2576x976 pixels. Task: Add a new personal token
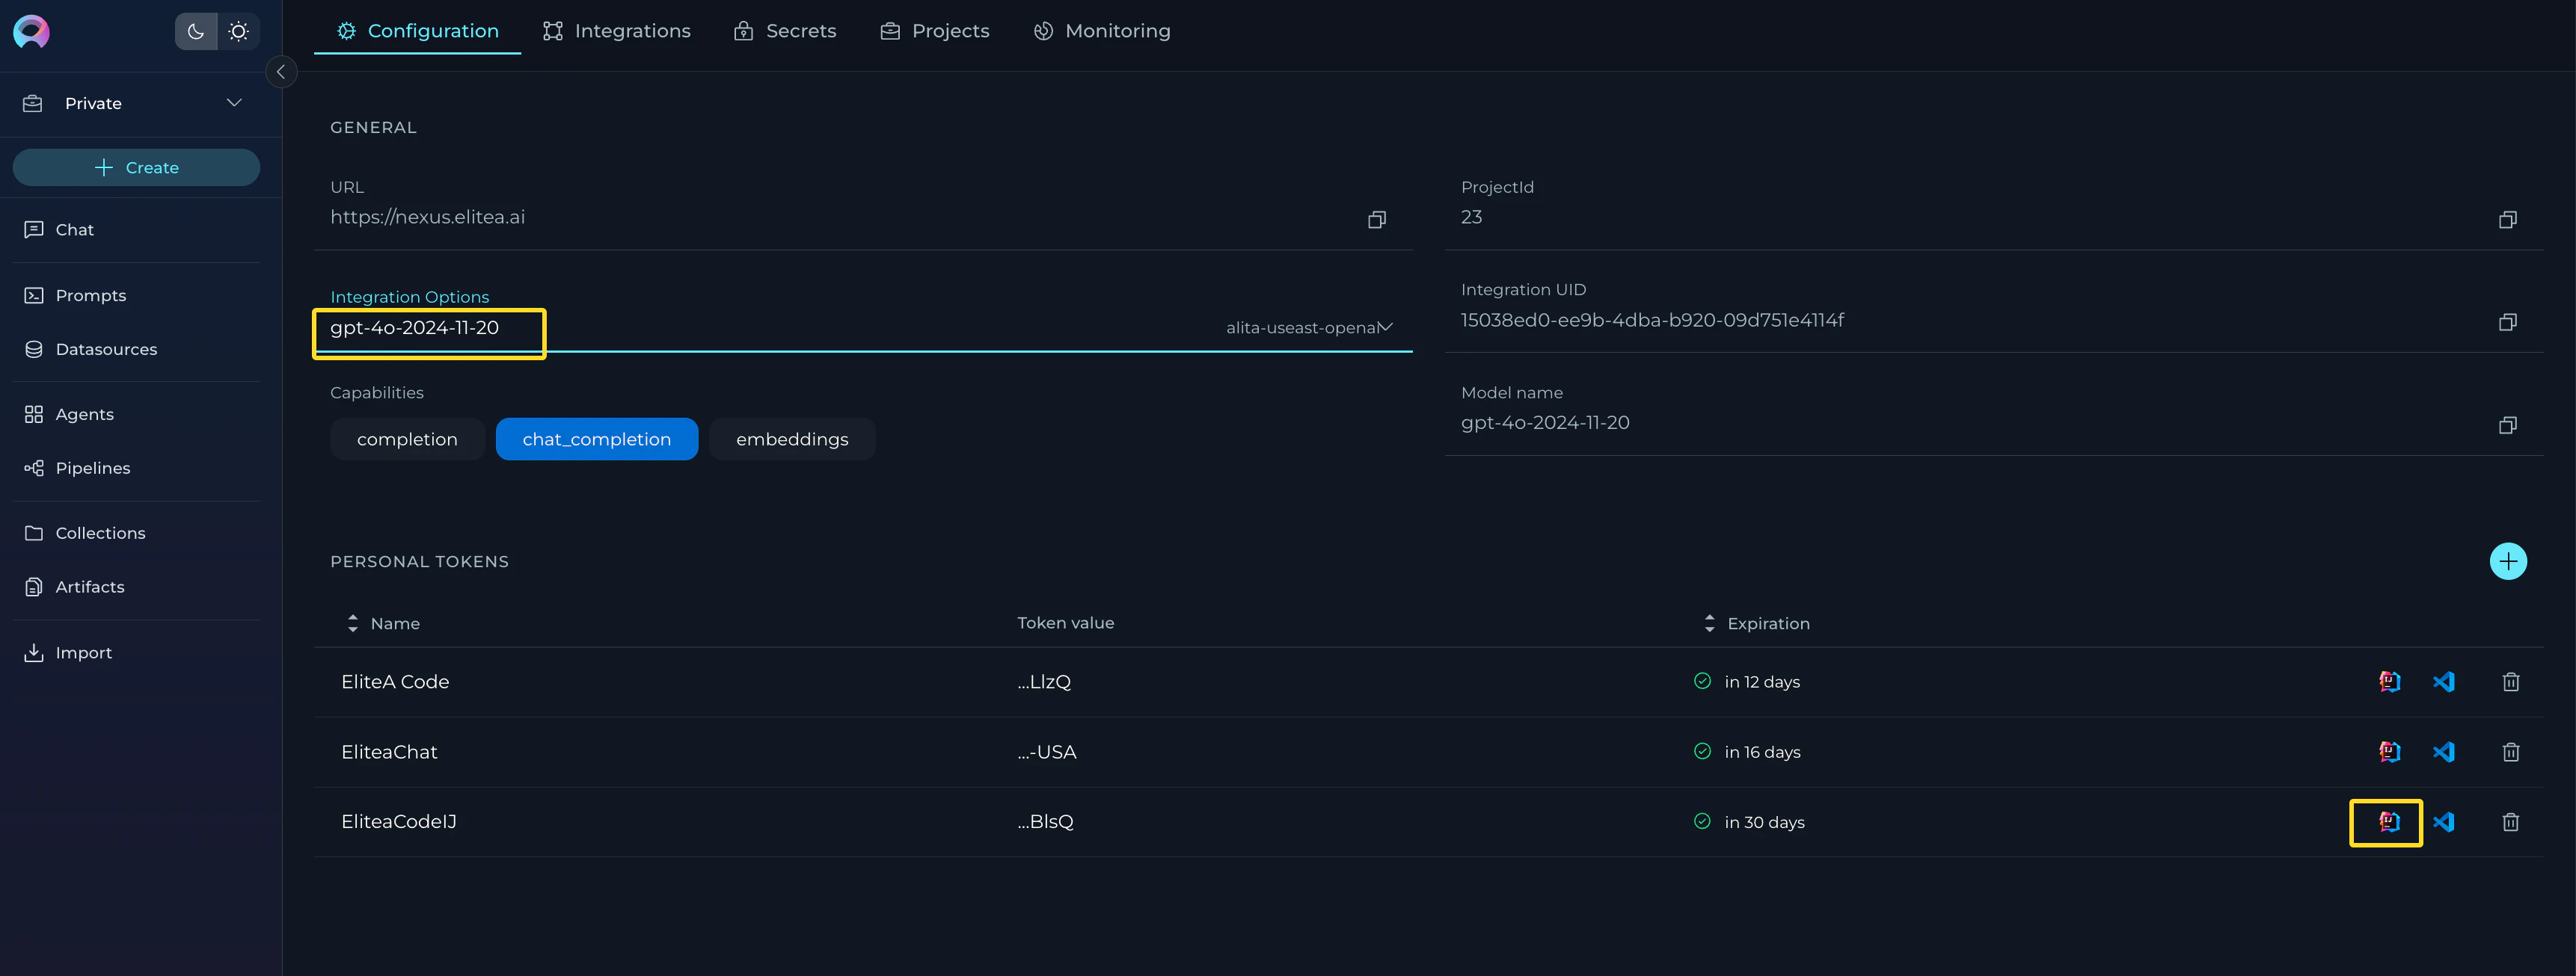pos(2507,561)
